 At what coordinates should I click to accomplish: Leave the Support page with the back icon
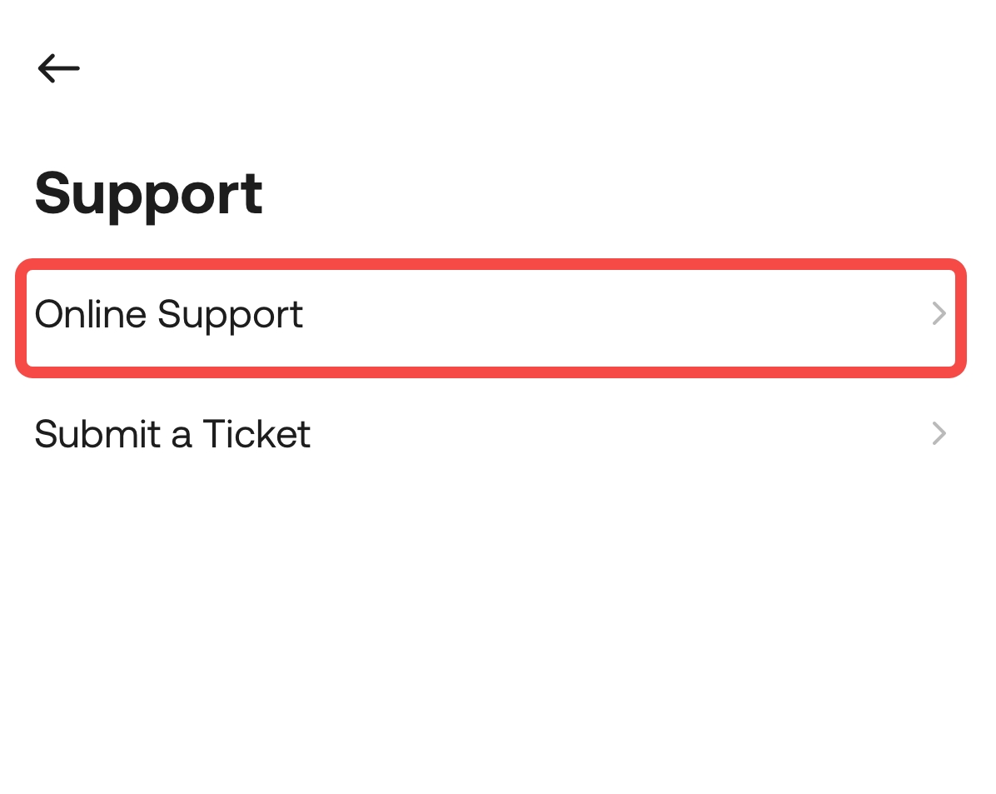58,68
